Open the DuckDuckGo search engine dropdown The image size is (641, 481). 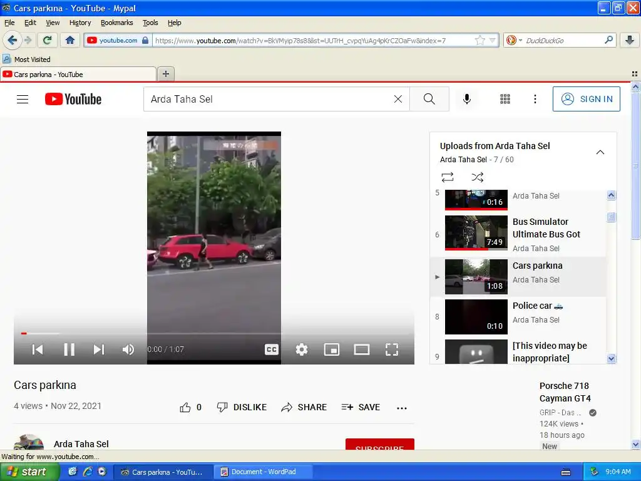tap(515, 40)
